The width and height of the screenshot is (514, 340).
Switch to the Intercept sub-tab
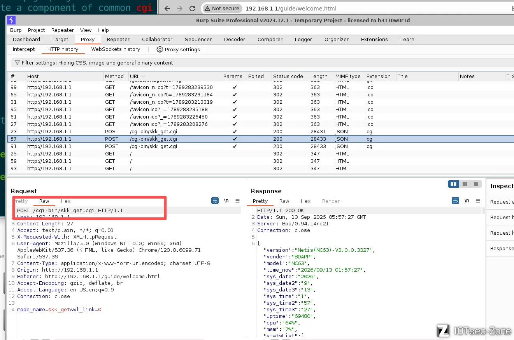click(24, 49)
